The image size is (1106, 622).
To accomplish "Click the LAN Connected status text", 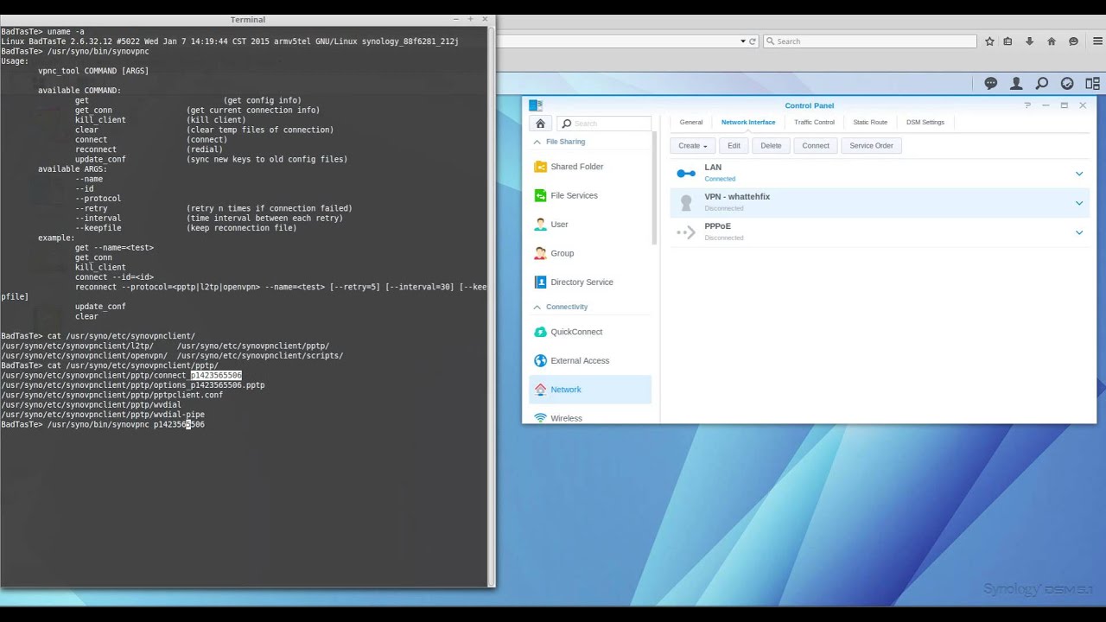I will coord(720,179).
